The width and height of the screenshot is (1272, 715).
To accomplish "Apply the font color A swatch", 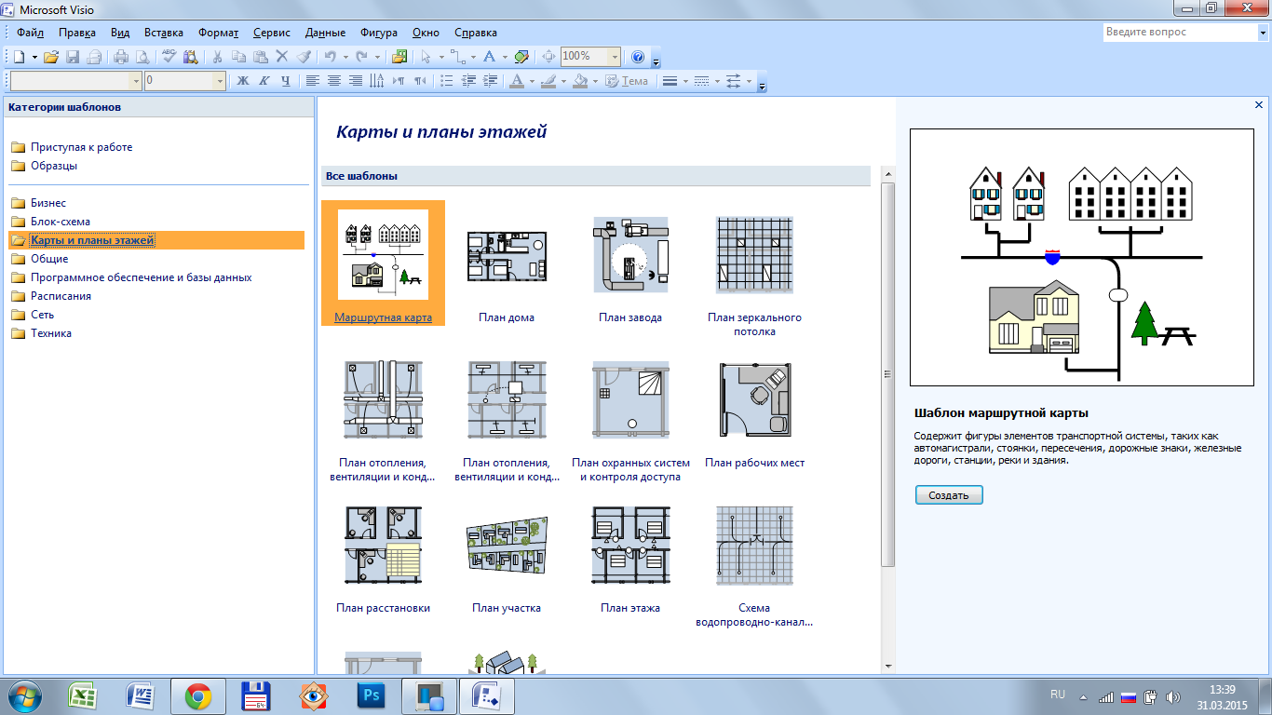I will [x=517, y=81].
